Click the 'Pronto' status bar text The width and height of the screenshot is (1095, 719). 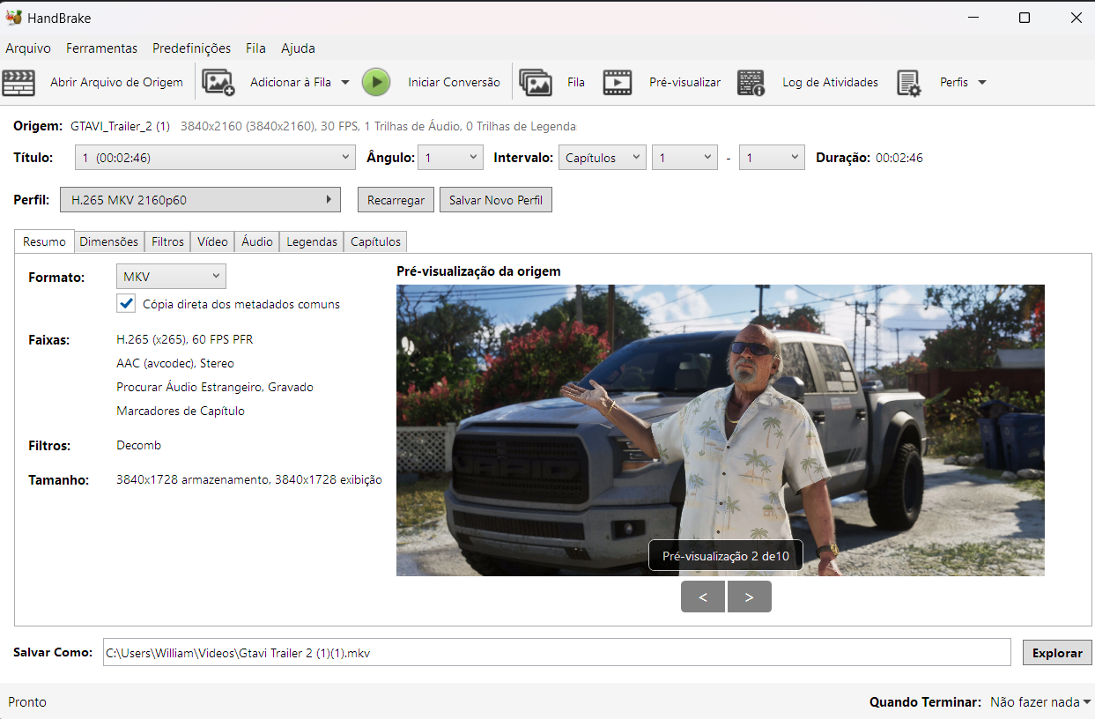coord(27,702)
